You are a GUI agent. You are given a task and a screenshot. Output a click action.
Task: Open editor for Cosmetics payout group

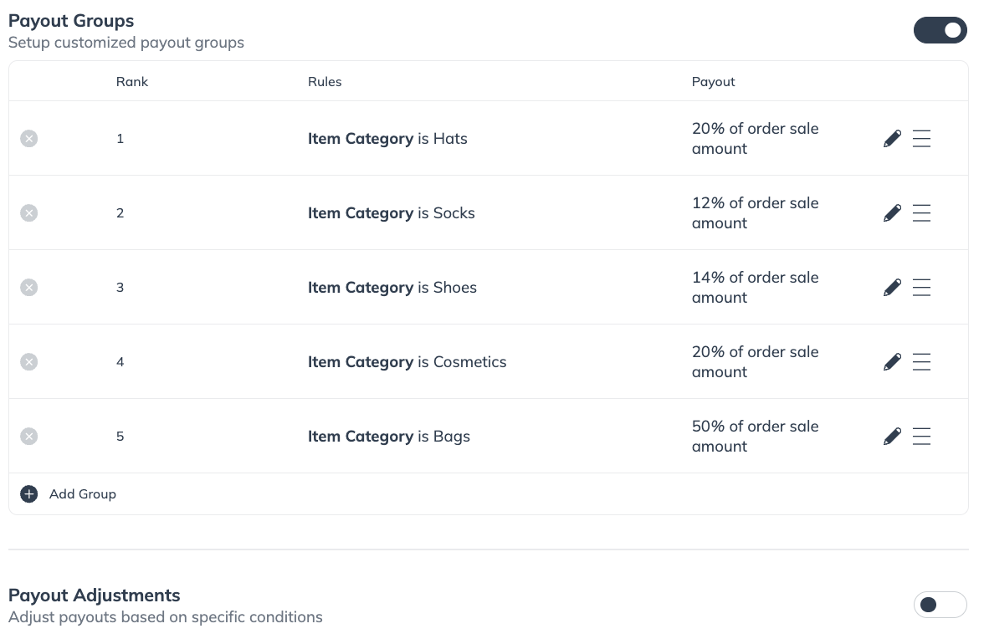[x=892, y=362]
